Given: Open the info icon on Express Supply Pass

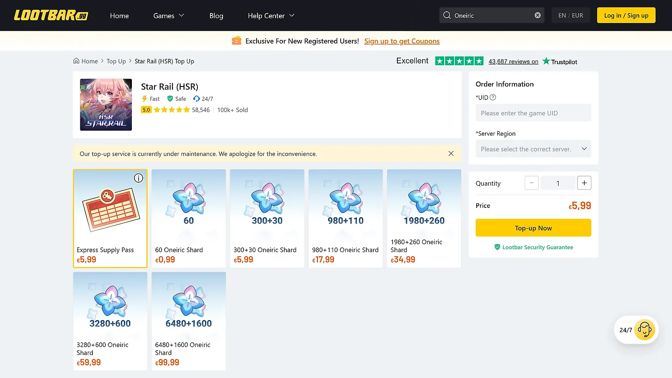Looking at the screenshot, I should point(138,178).
